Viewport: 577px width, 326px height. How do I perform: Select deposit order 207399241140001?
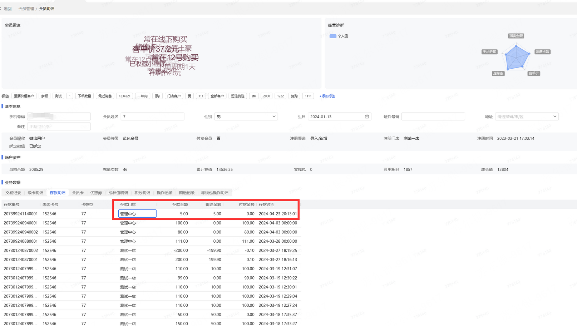(x=21, y=214)
